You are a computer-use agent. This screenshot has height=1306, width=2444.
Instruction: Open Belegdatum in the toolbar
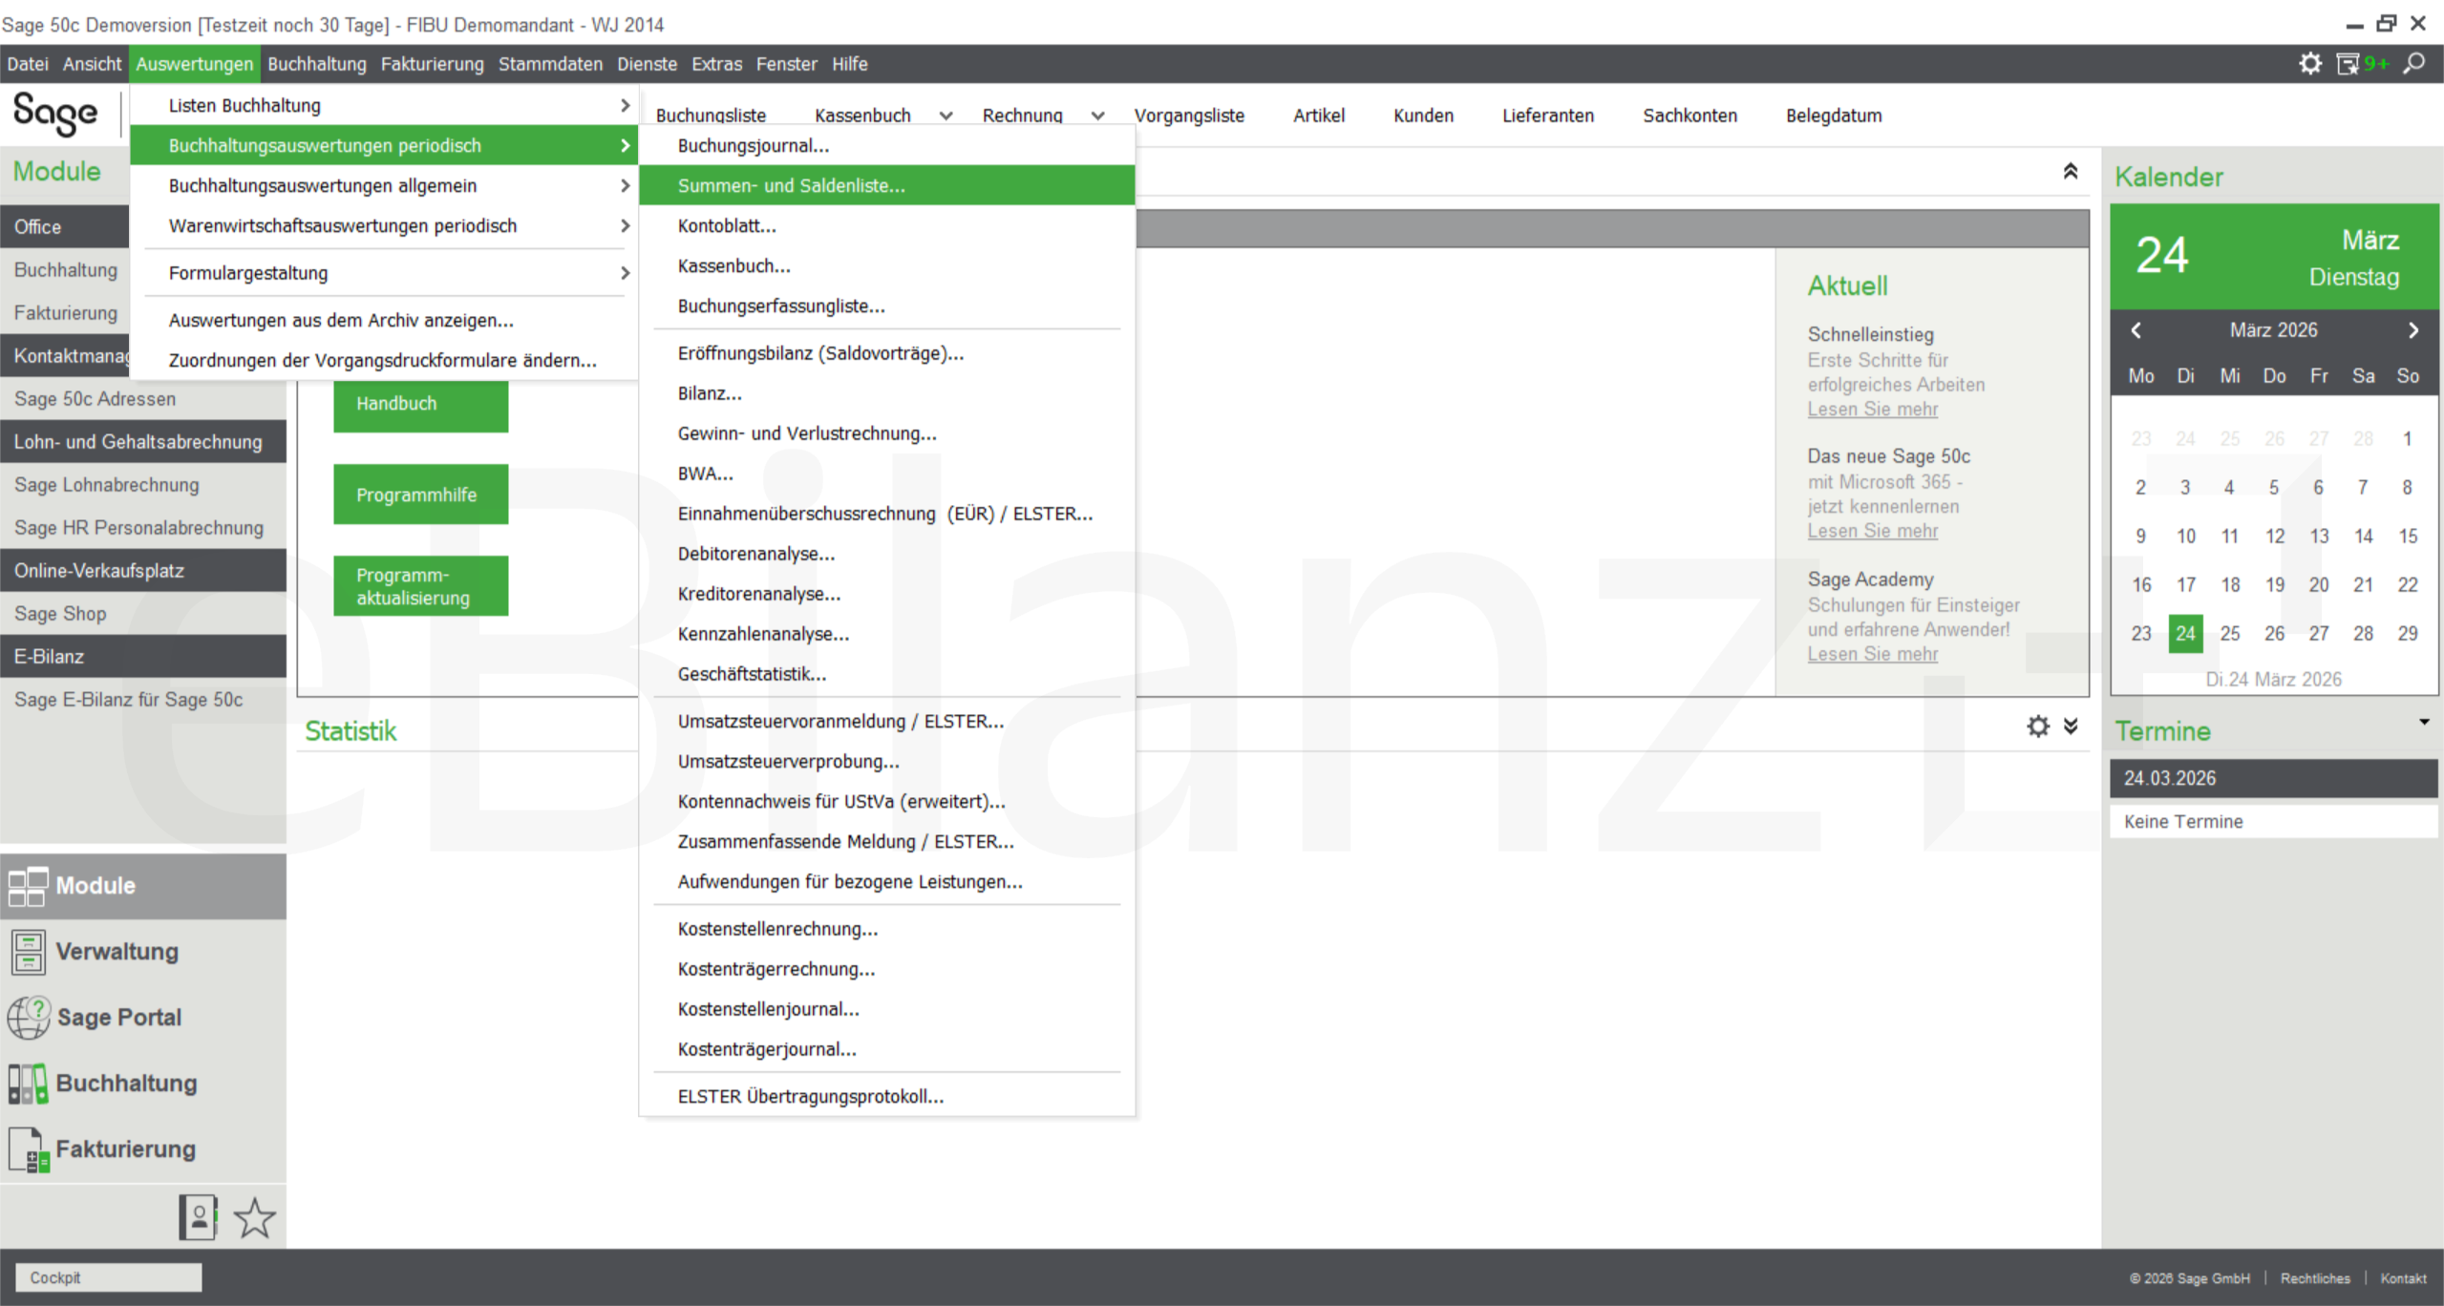tap(1833, 116)
